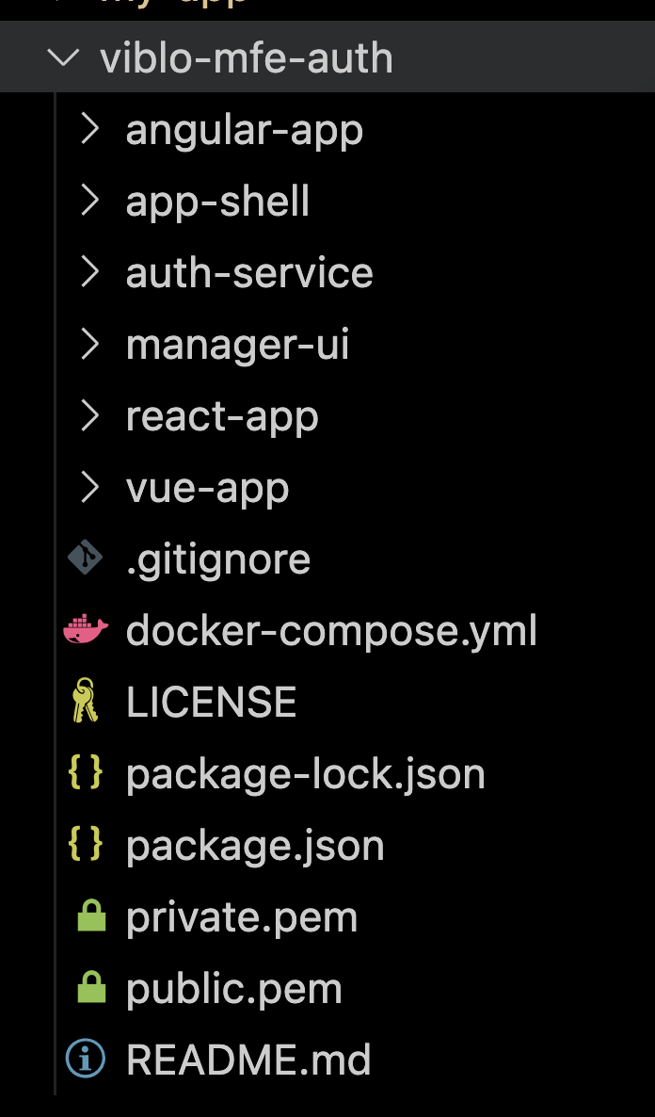Collapse the viblo-mfe-auth root folder

pos(64,57)
